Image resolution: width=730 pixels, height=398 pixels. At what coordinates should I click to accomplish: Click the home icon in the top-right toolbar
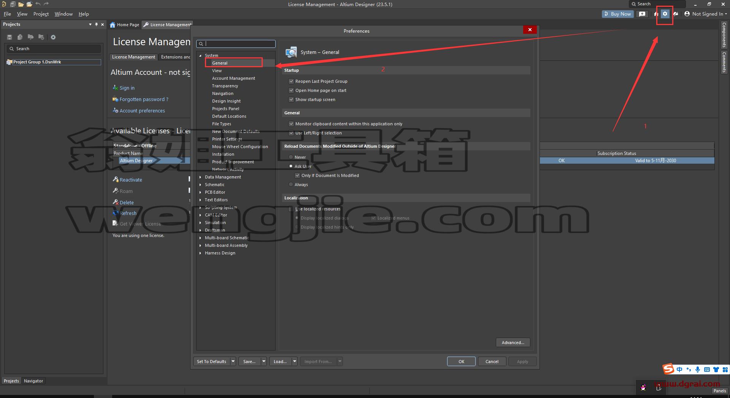(656, 14)
